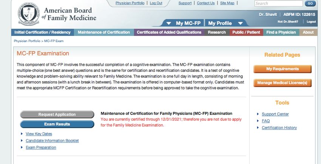Select the Initial Certification / Residency tab
This screenshot has width=321, height=164.
point(43,32)
